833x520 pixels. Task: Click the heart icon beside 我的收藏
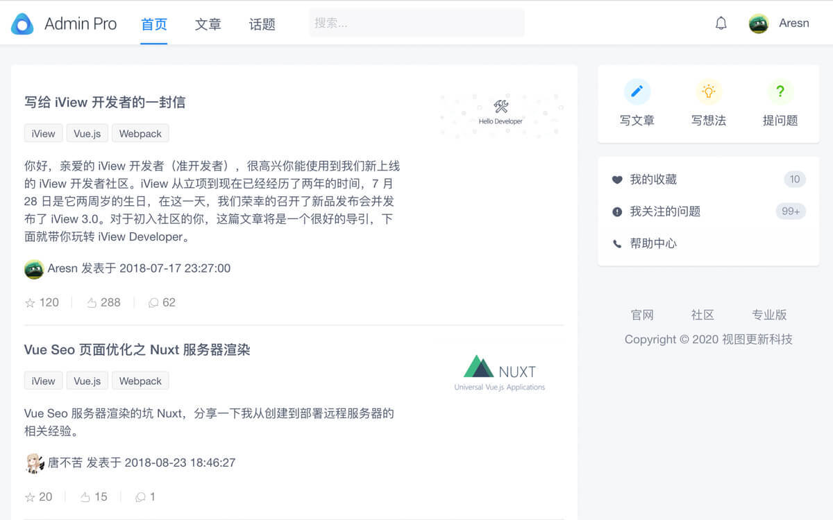pyautogui.click(x=617, y=179)
